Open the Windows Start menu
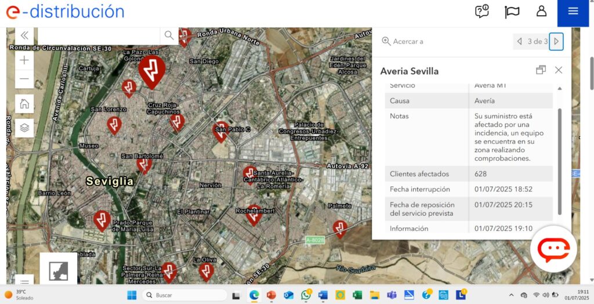Image resolution: width=594 pixels, height=304 pixels. click(x=132, y=295)
